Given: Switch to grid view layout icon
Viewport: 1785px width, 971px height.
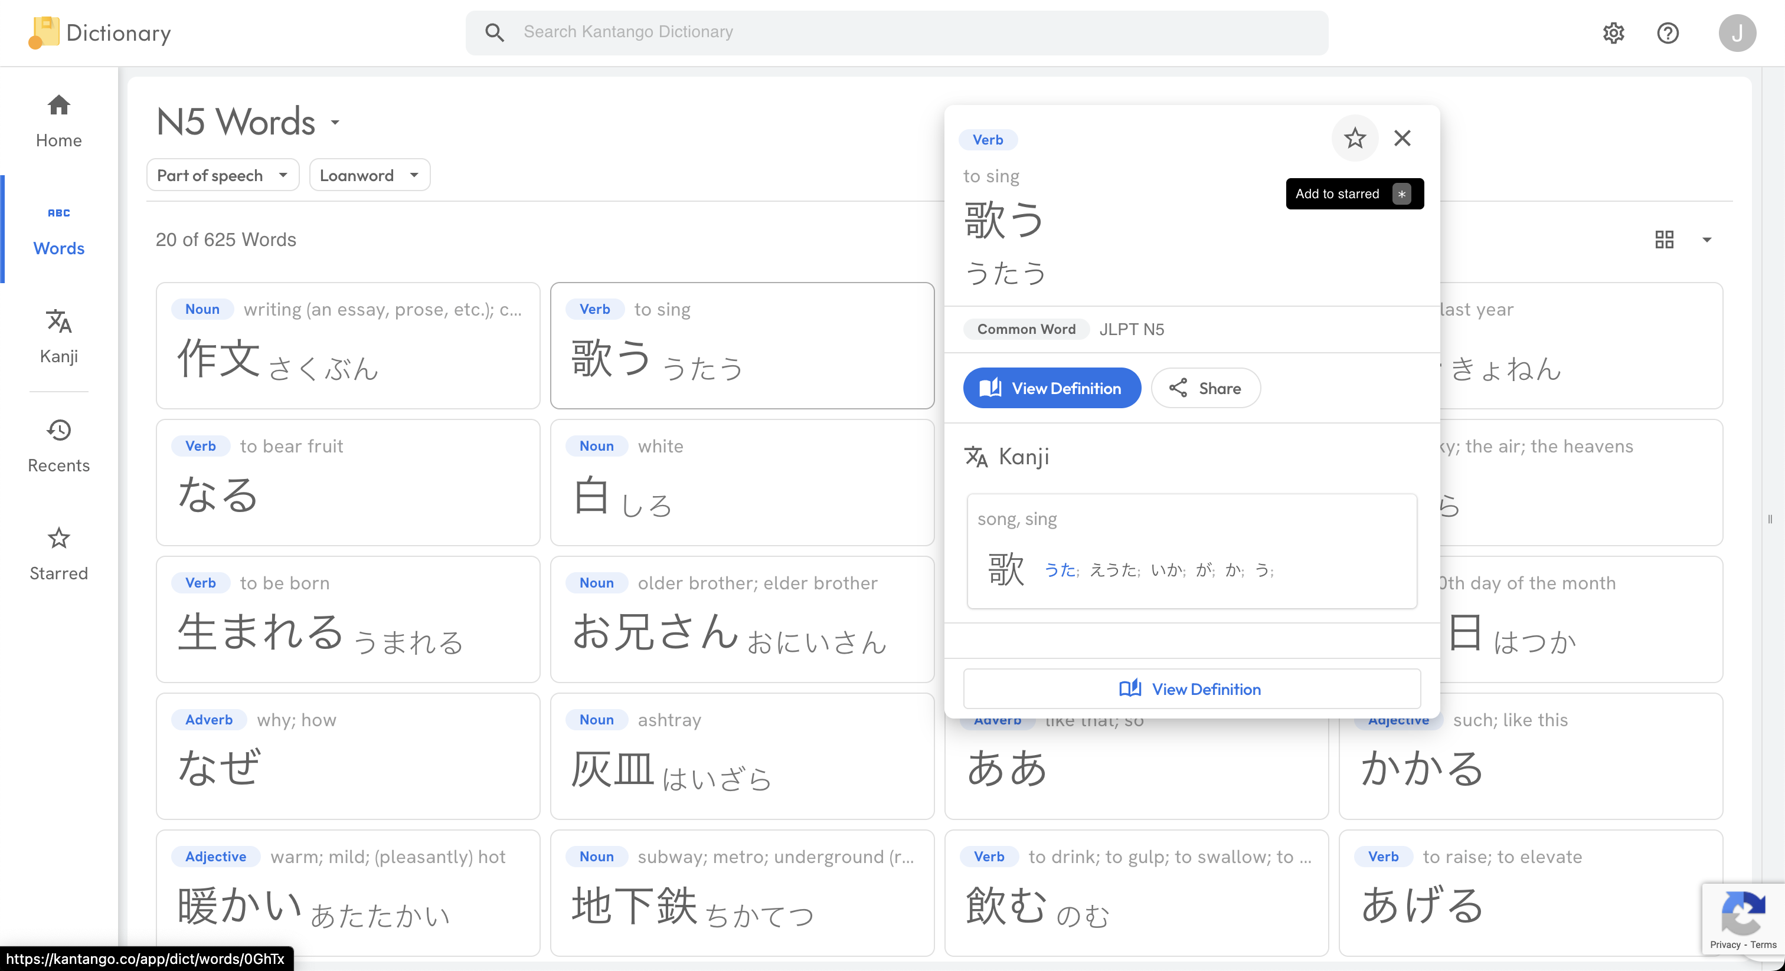Looking at the screenshot, I should point(1664,240).
